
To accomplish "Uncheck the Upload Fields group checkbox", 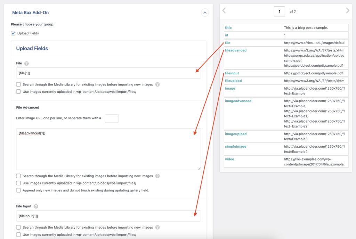I will point(14,33).
